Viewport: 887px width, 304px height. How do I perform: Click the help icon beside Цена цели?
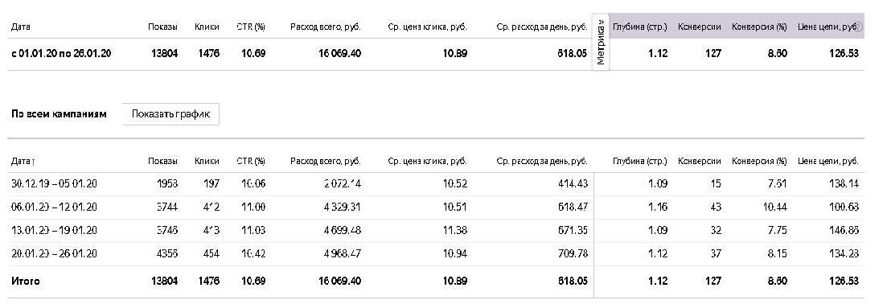pos(859,27)
